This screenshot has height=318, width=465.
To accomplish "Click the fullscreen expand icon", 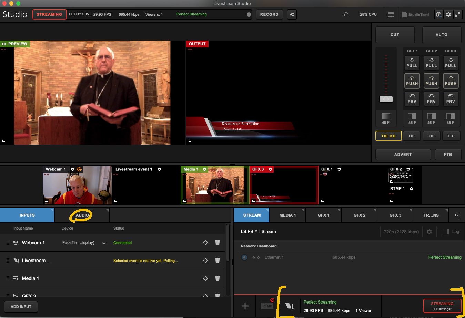I will tap(458, 14).
